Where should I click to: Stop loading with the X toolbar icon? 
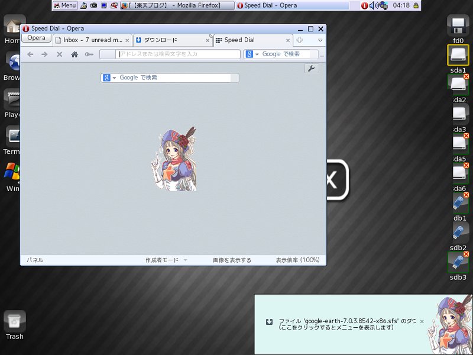click(60, 54)
